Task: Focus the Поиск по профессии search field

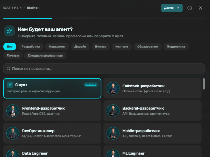Action: tap(104, 69)
